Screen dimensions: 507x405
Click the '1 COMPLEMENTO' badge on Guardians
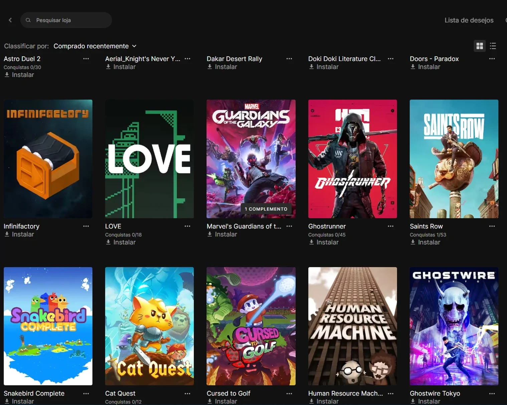(266, 209)
